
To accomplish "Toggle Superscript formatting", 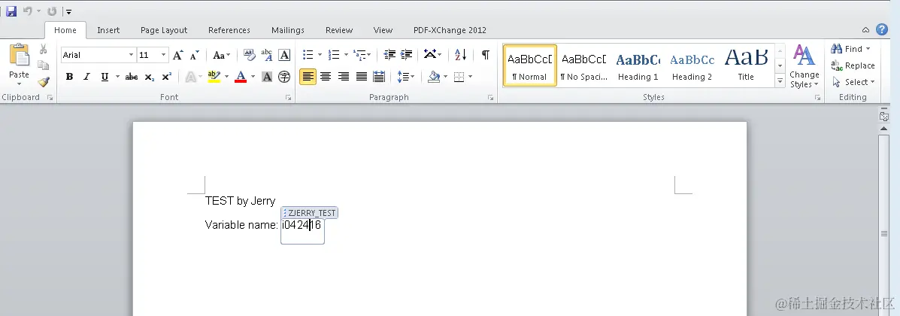I will (x=166, y=77).
